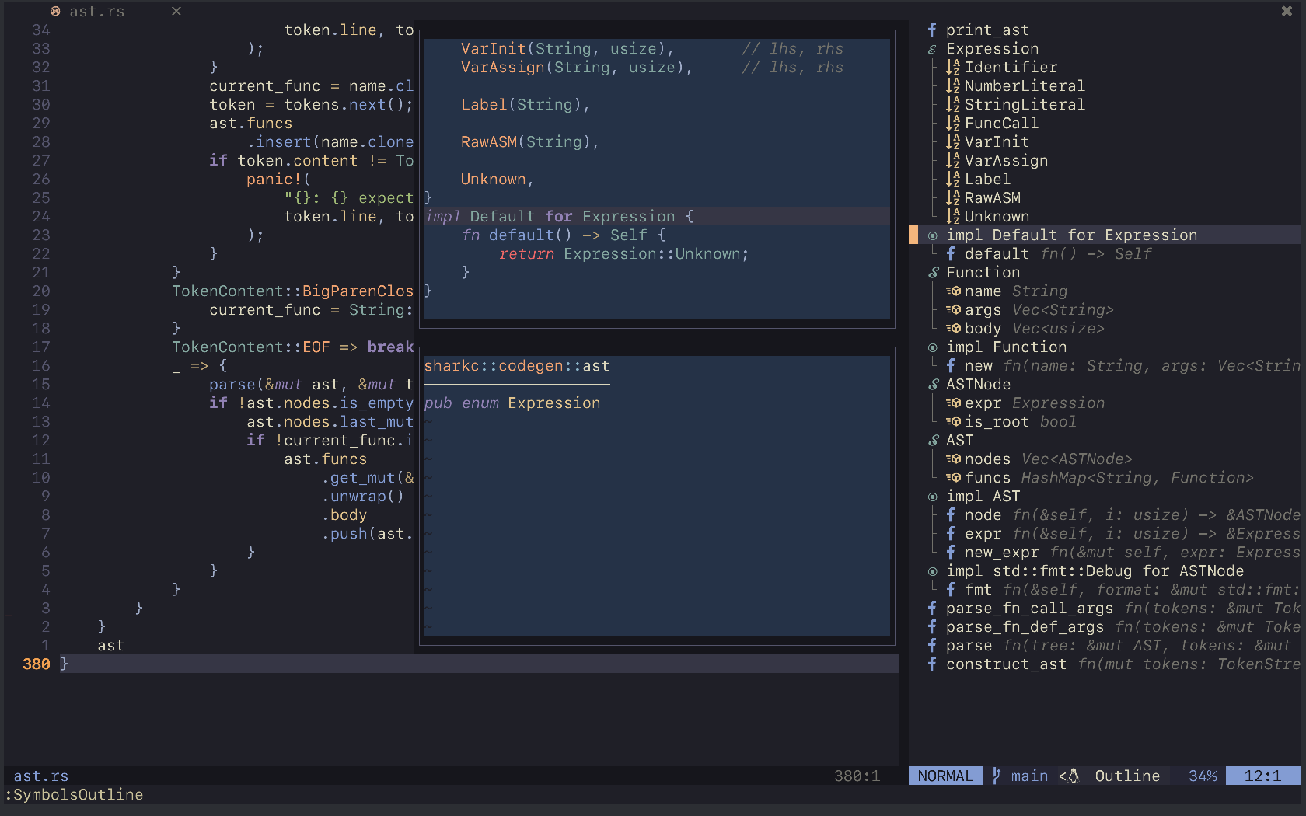Jump to construct_ast function symbol
This screenshot has height=816, width=1306.
coord(1123,664)
